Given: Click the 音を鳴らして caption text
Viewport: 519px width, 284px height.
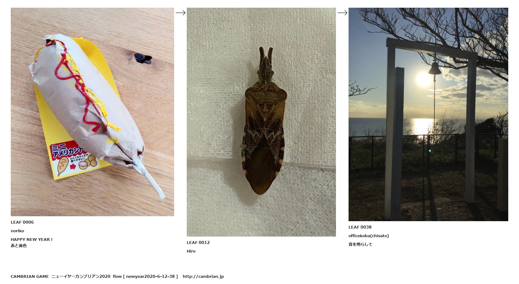Looking at the screenshot, I should pyautogui.click(x=360, y=244).
